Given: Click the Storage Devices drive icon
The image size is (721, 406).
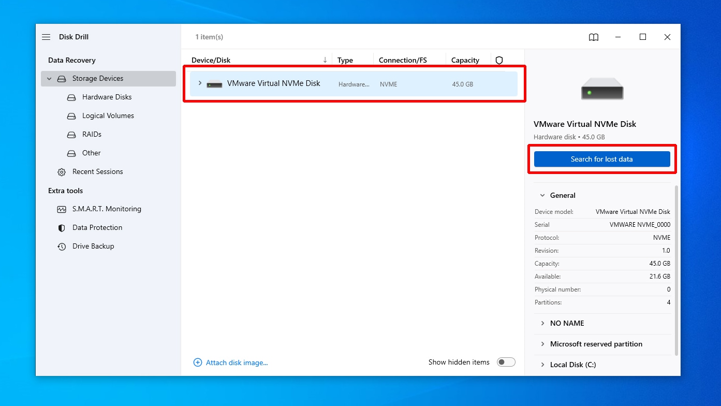Looking at the screenshot, I should (x=62, y=79).
